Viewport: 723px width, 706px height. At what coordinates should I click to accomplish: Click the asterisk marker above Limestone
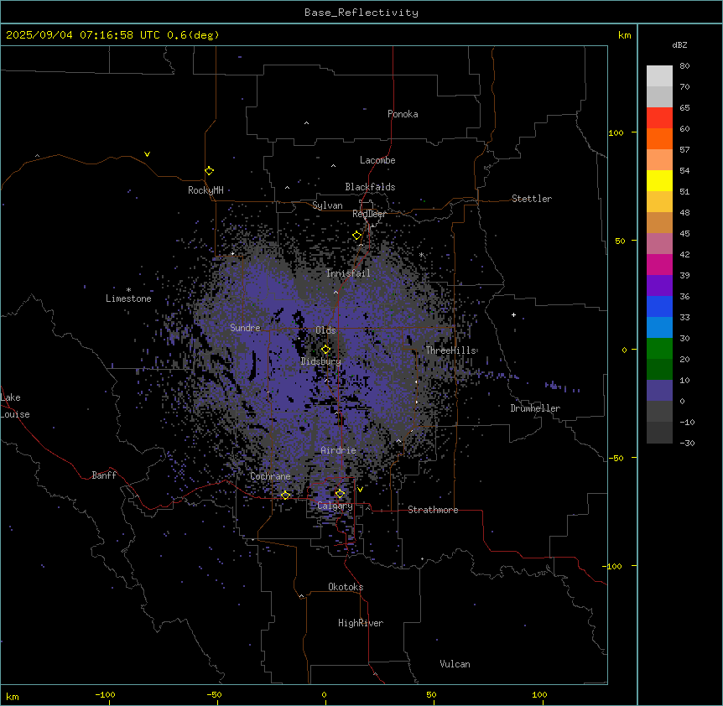click(128, 290)
